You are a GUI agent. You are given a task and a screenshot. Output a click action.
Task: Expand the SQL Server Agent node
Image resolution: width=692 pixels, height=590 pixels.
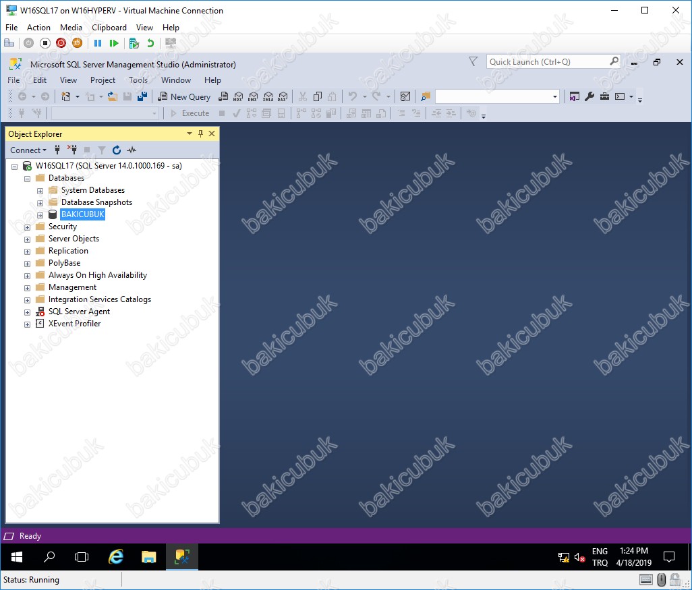coord(28,312)
